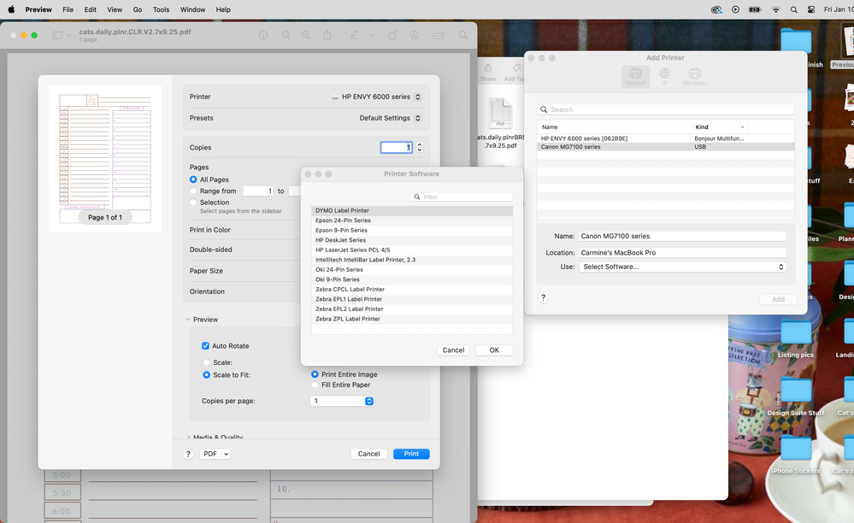Viewport: 854px width, 523px height.
Task: Show document info using the info icon
Action: click(263, 35)
